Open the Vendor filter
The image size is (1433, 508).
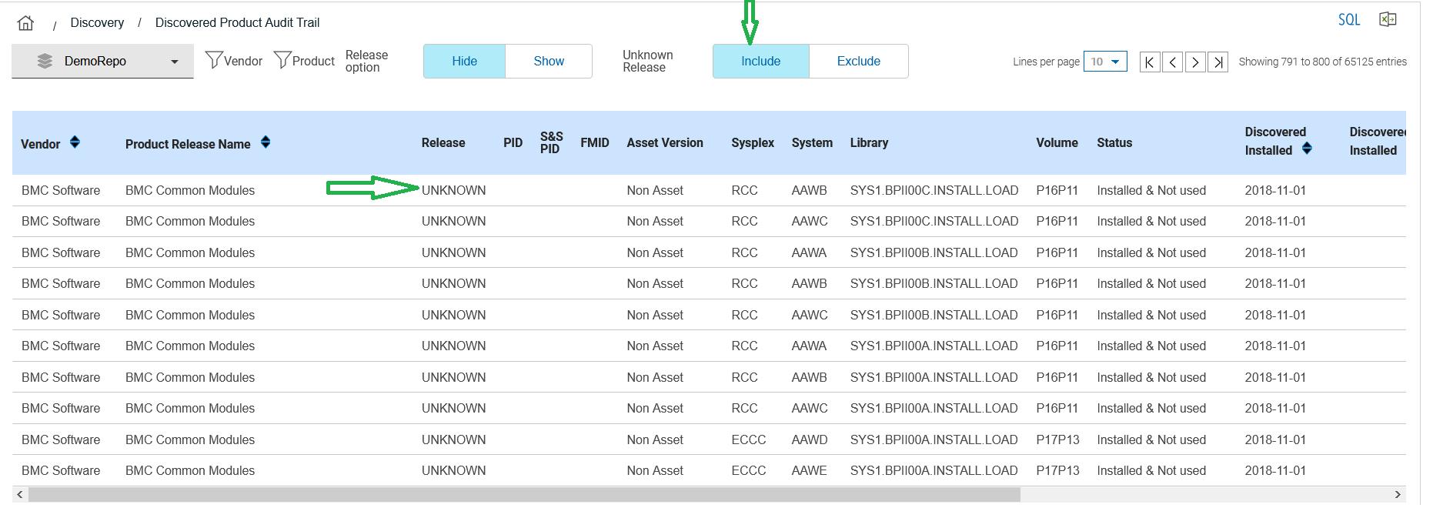234,61
